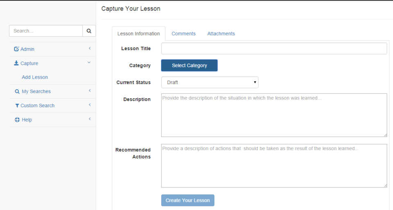The width and height of the screenshot is (393, 210).
Task: Collapse the Capture menu chevron
Action: [x=89, y=63]
